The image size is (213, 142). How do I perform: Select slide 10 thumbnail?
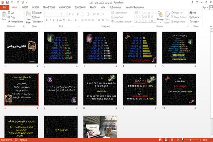coord(179,89)
